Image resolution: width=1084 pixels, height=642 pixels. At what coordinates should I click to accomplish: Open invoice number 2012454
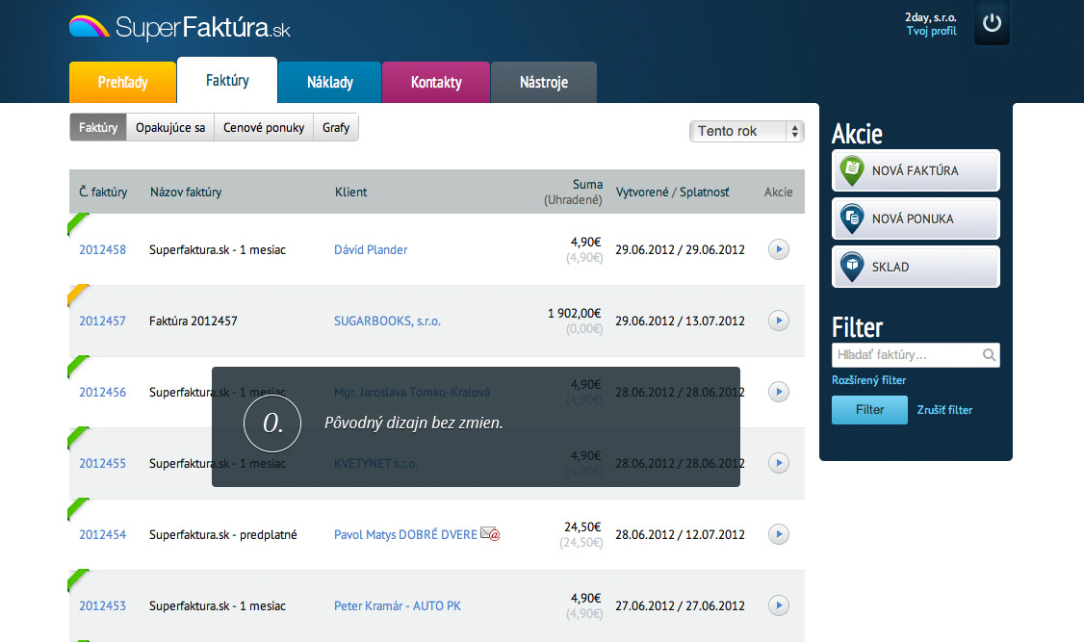pos(102,535)
